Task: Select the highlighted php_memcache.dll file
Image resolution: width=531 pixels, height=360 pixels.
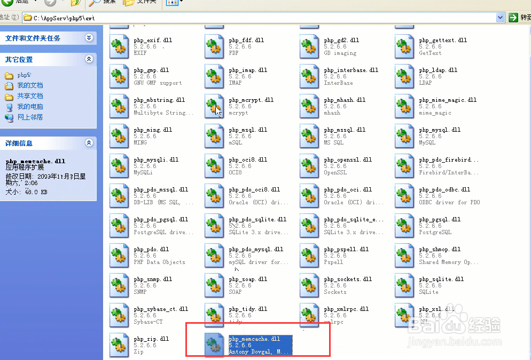Action: point(214,344)
